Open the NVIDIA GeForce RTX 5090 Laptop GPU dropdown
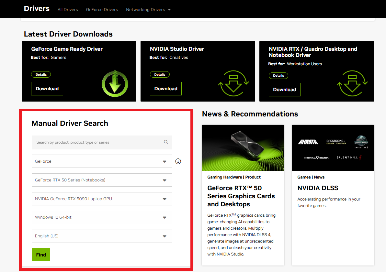The height and width of the screenshot is (272, 386). [102, 199]
